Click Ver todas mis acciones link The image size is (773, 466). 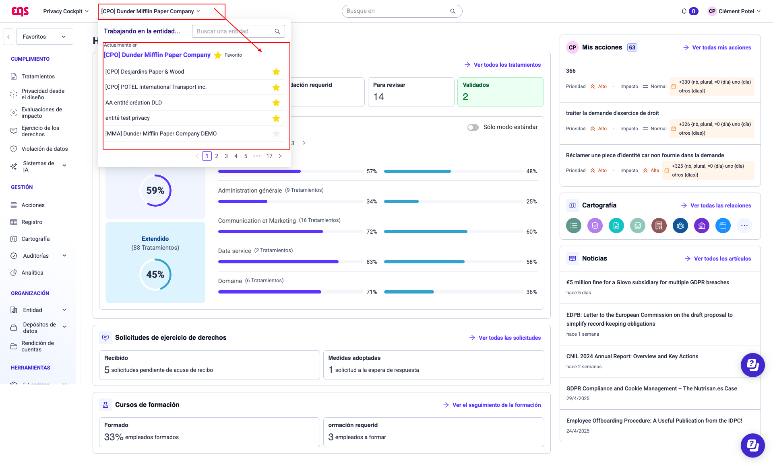(717, 47)
